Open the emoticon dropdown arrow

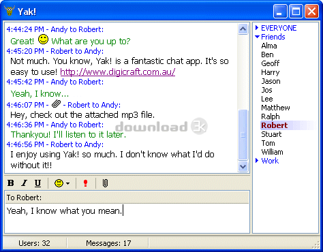coord(68,183)
